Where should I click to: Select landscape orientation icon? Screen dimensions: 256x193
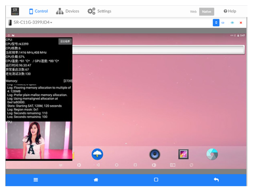click(x=223, y=23)
